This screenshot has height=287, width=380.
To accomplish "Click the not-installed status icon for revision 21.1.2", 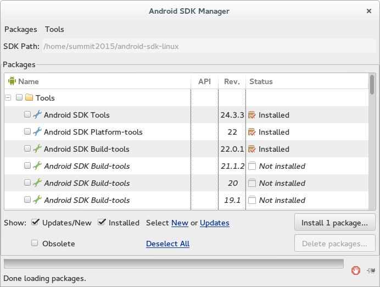I will (252, 166).
